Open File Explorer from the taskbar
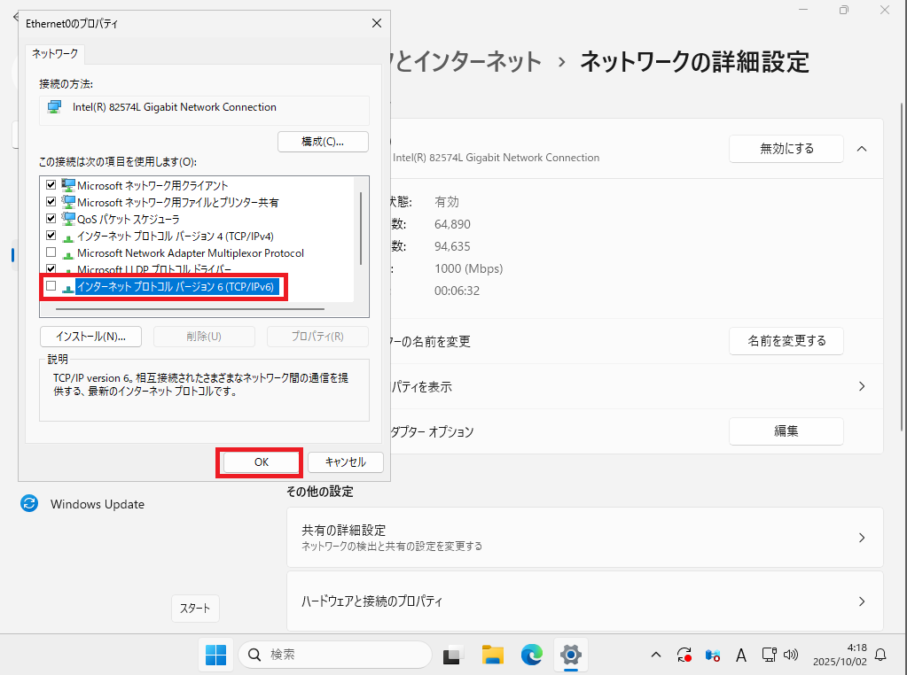907x675 pixels. coord(493,655)
